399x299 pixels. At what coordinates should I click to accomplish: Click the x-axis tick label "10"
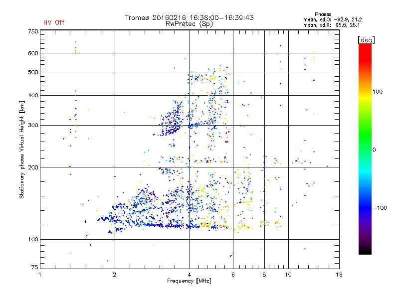pyautogui.click(x=288, y=275)
